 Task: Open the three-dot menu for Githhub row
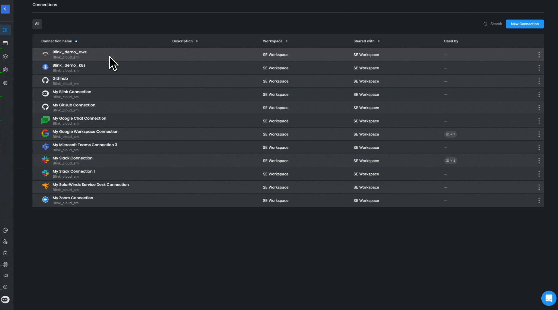[539, 81]
